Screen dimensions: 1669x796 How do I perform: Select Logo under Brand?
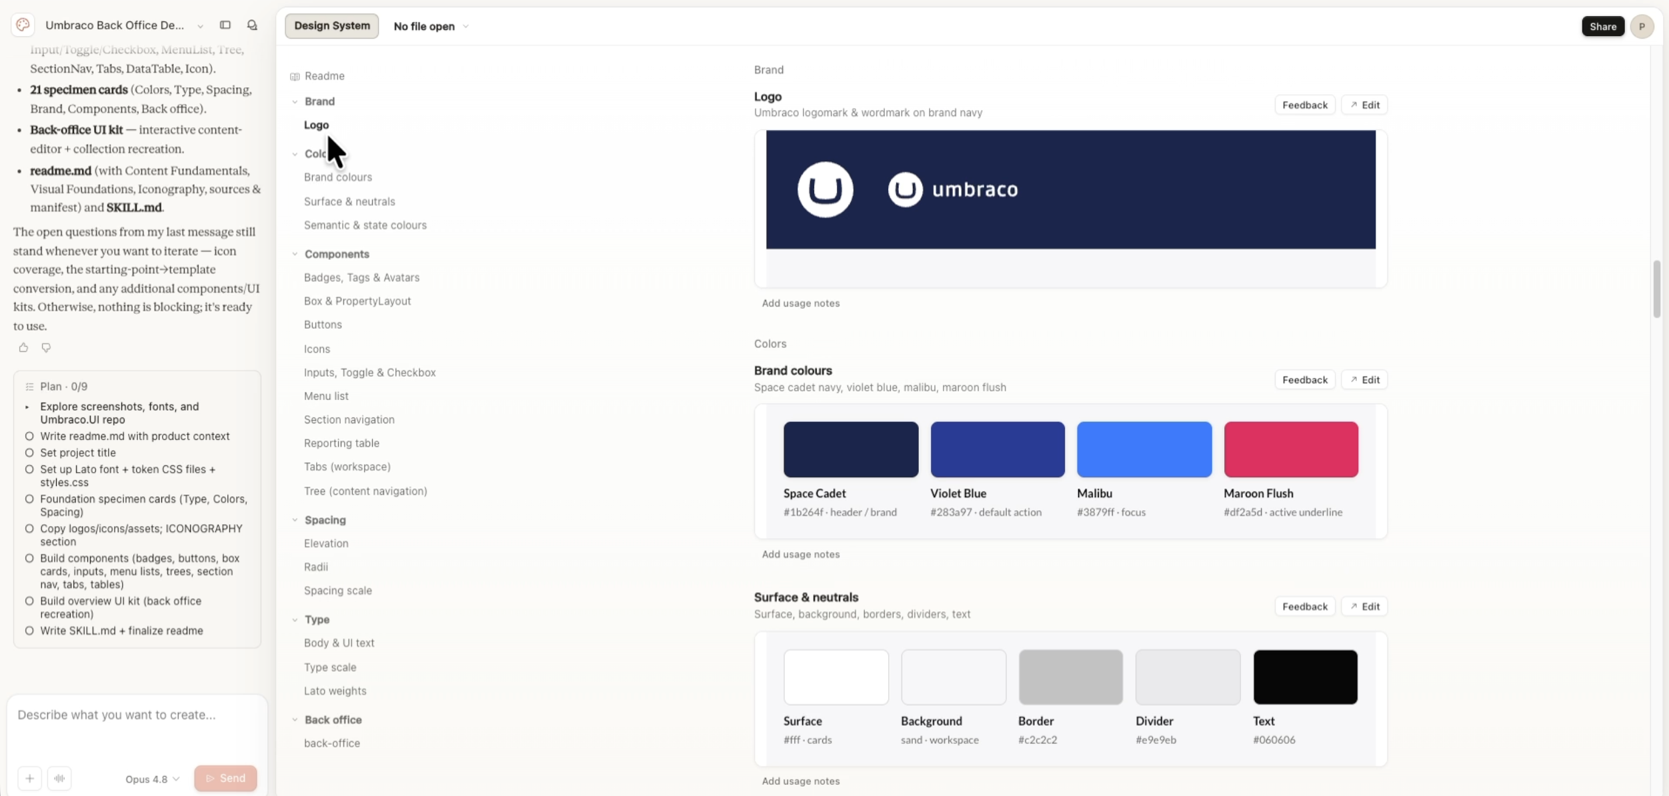coord(317,125)
